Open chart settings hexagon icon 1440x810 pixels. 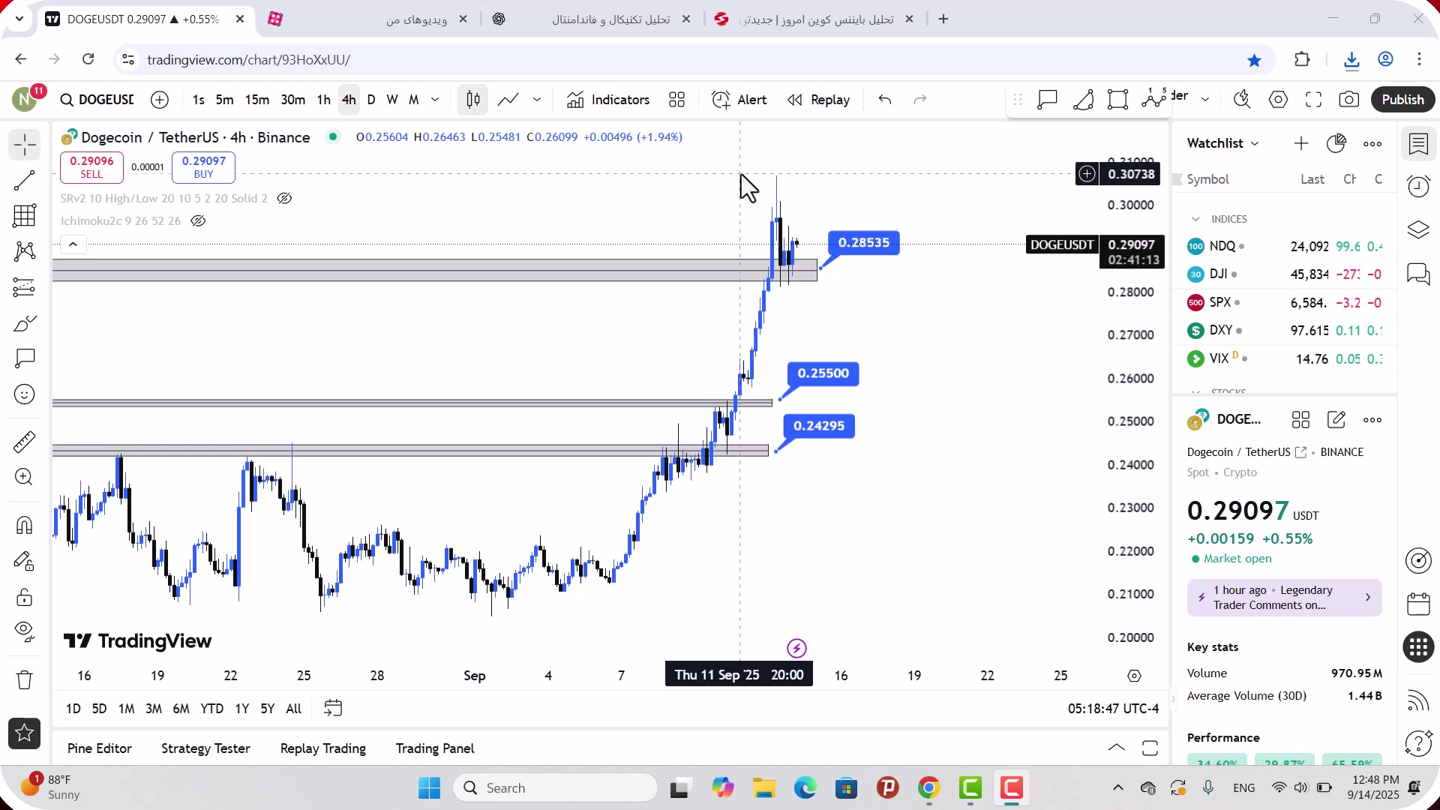[1278, 100]
